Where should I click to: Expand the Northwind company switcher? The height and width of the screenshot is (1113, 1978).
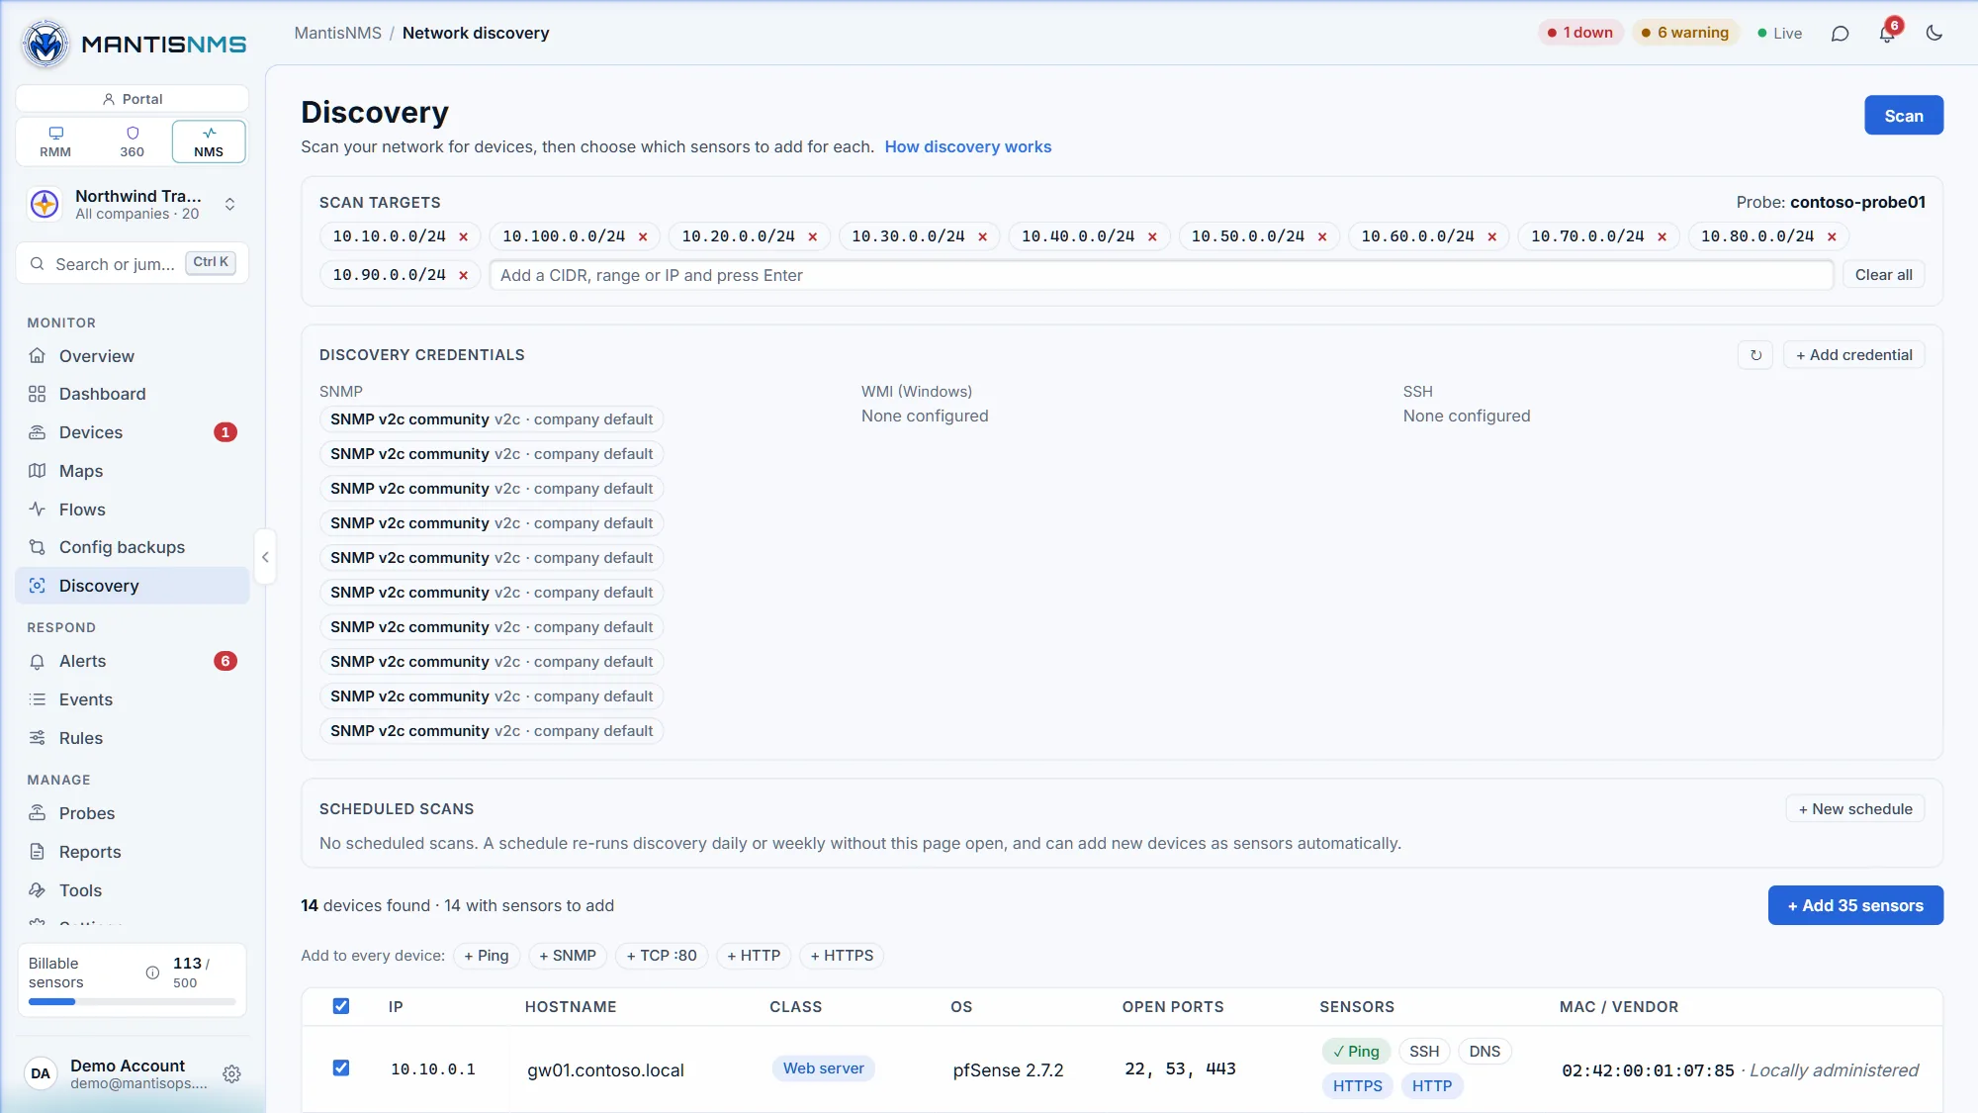[132, 205]
